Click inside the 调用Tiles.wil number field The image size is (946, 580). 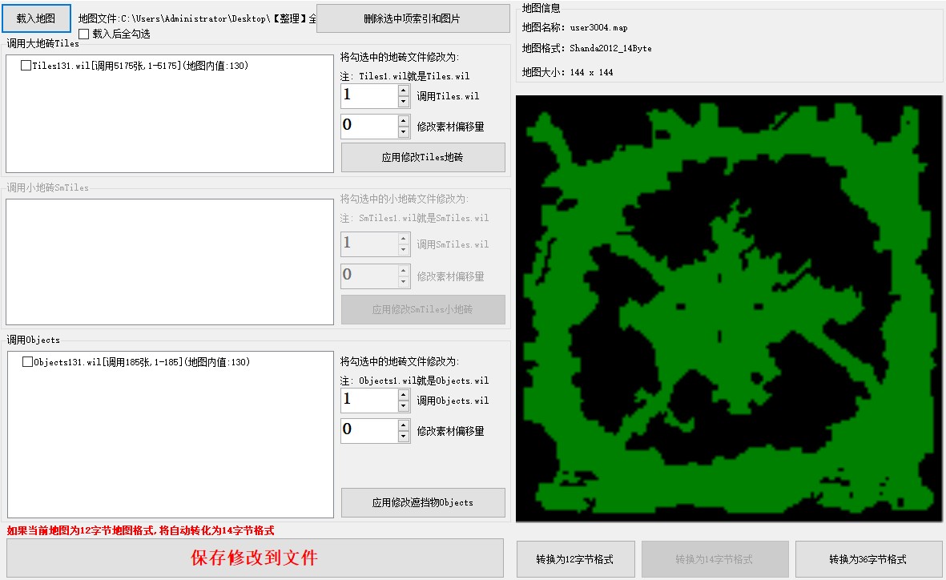pos(368,96)
